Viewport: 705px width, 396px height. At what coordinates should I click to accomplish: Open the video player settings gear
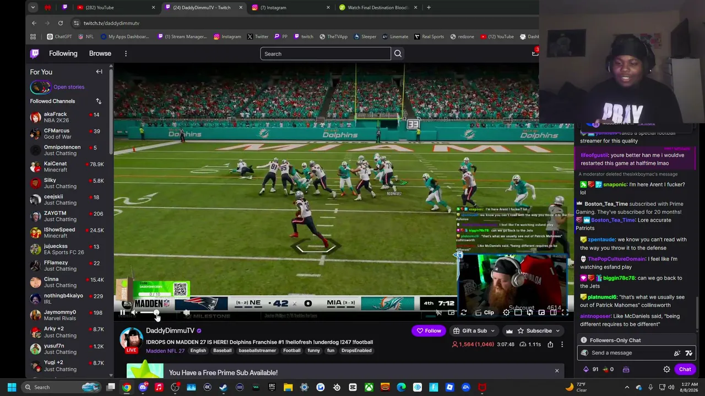coord(506,312)
